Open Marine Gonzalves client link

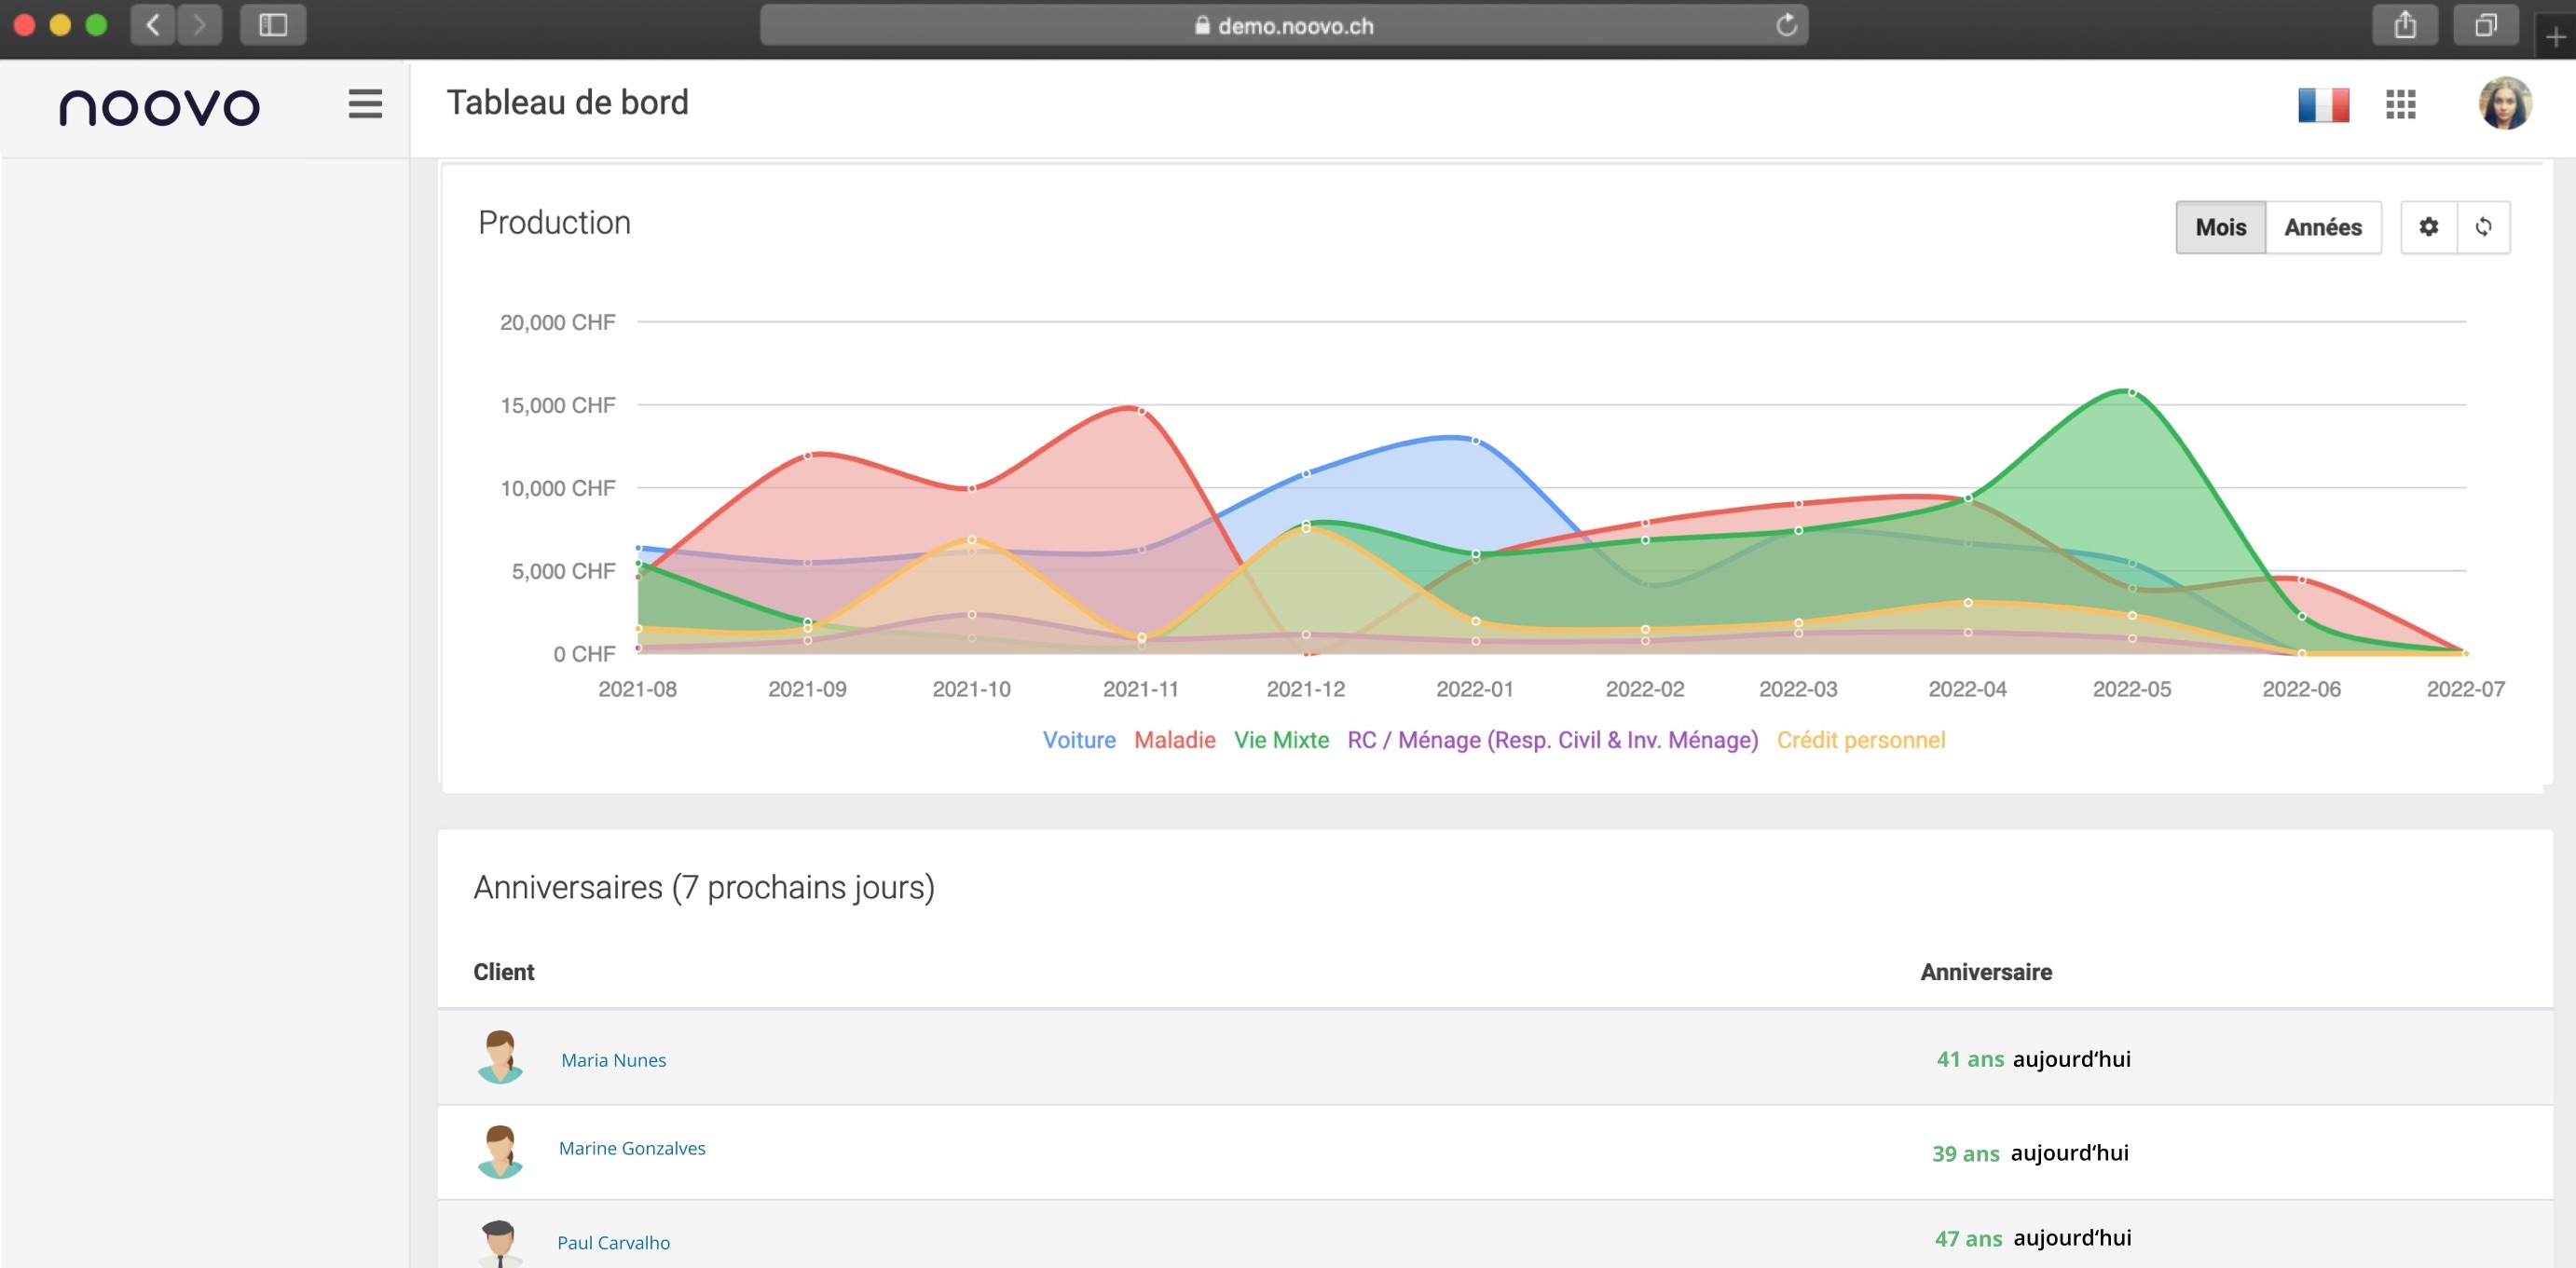coord(631,1148)
